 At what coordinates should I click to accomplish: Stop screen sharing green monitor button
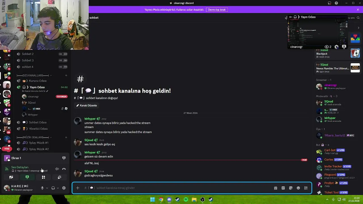27,177
